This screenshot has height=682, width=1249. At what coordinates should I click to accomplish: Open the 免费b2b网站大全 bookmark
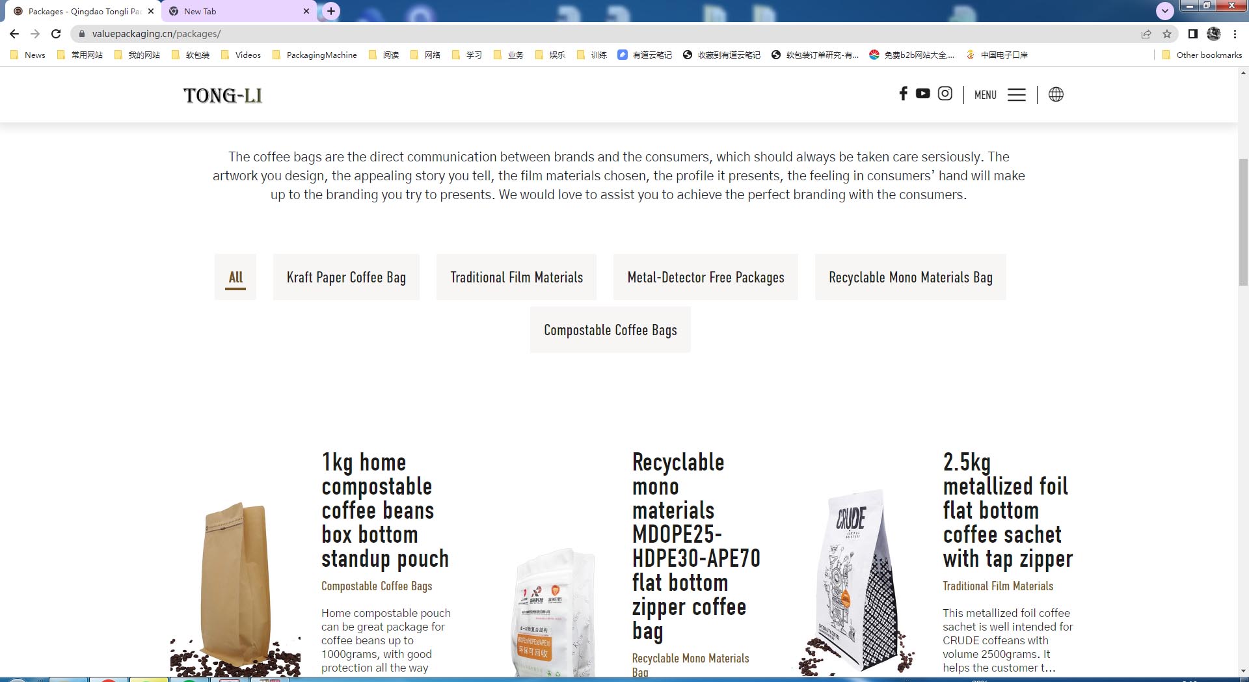tap(912, 55)
